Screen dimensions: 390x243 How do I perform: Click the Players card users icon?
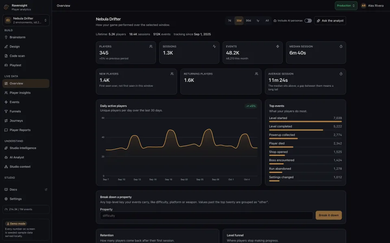[x=151, y=46]
